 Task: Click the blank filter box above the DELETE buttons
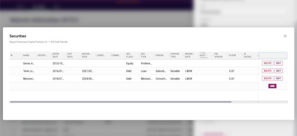pos(273,55)
